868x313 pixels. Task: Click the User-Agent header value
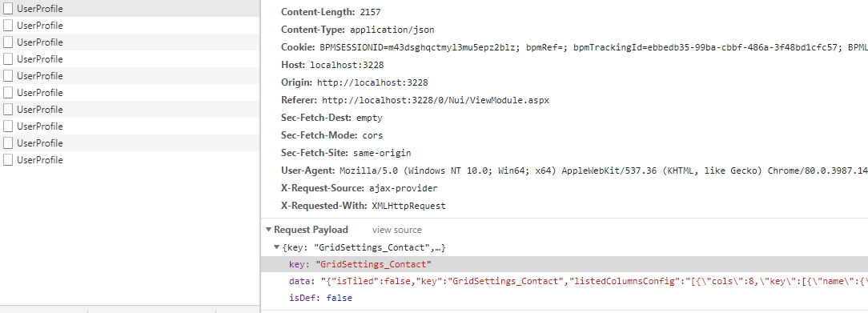tap(604, 171)
